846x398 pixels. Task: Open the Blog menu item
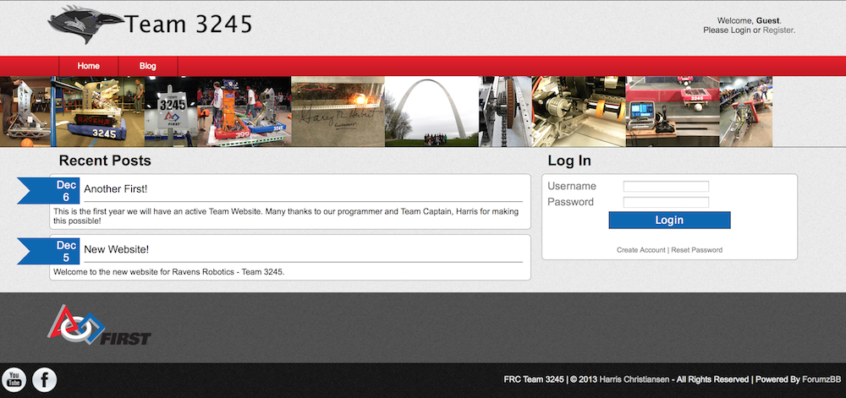tap(148, 66)
